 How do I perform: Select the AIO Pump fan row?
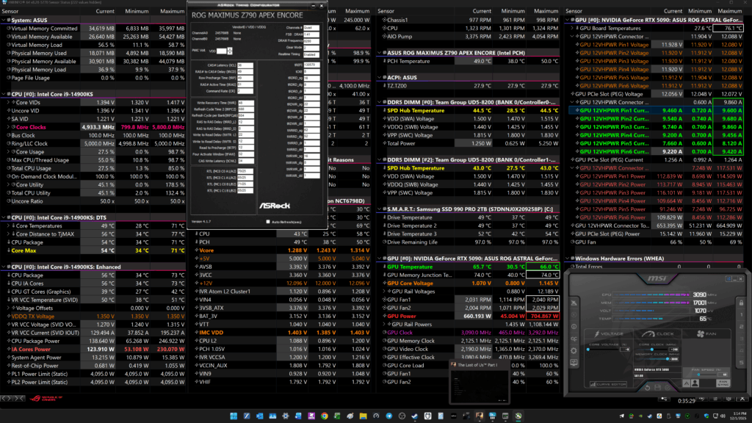point(471,37)
